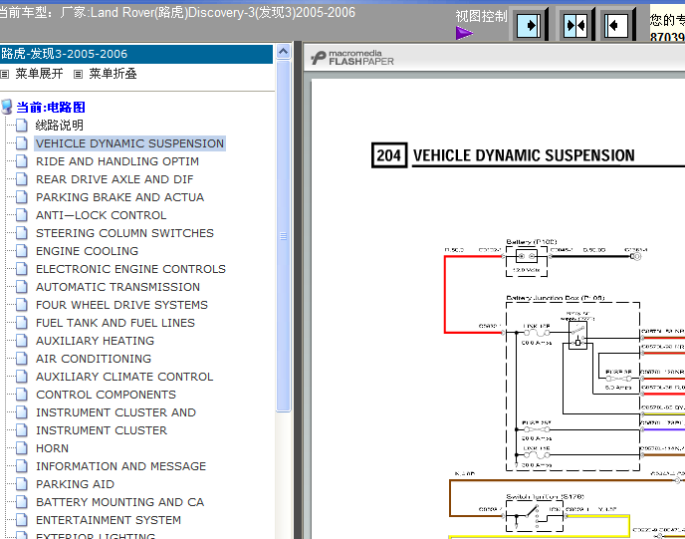This screenshot has width=685, height=539.
Task: Open AUTOMATIC TRANSMISSION entry
Action: click(x=117, y=287)
